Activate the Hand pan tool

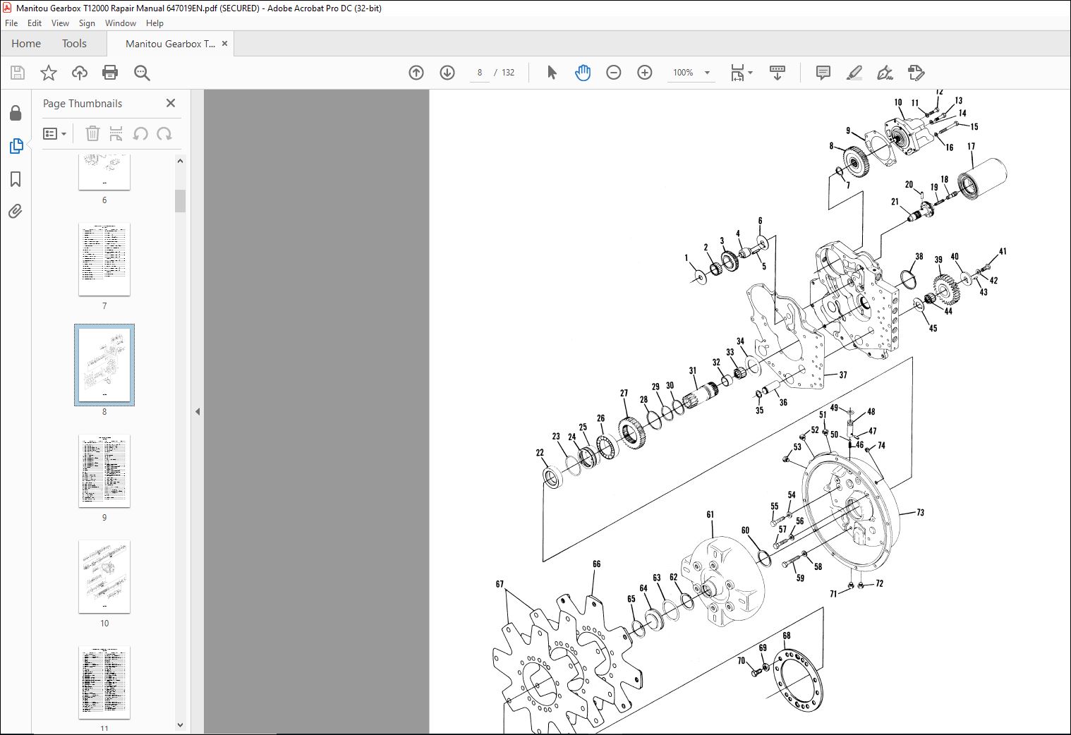point(583,73)
